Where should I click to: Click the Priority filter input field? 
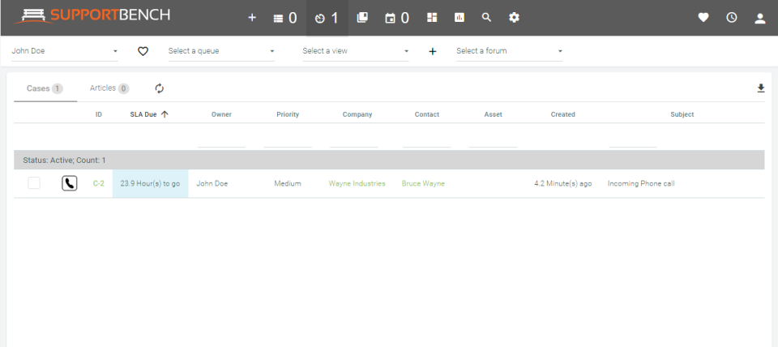pyautogui.click(x=288, y=141)
